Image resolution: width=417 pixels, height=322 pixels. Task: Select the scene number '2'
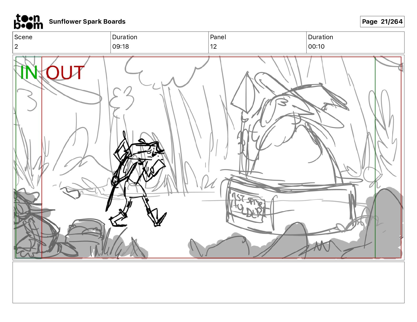[x=16, y=47]
